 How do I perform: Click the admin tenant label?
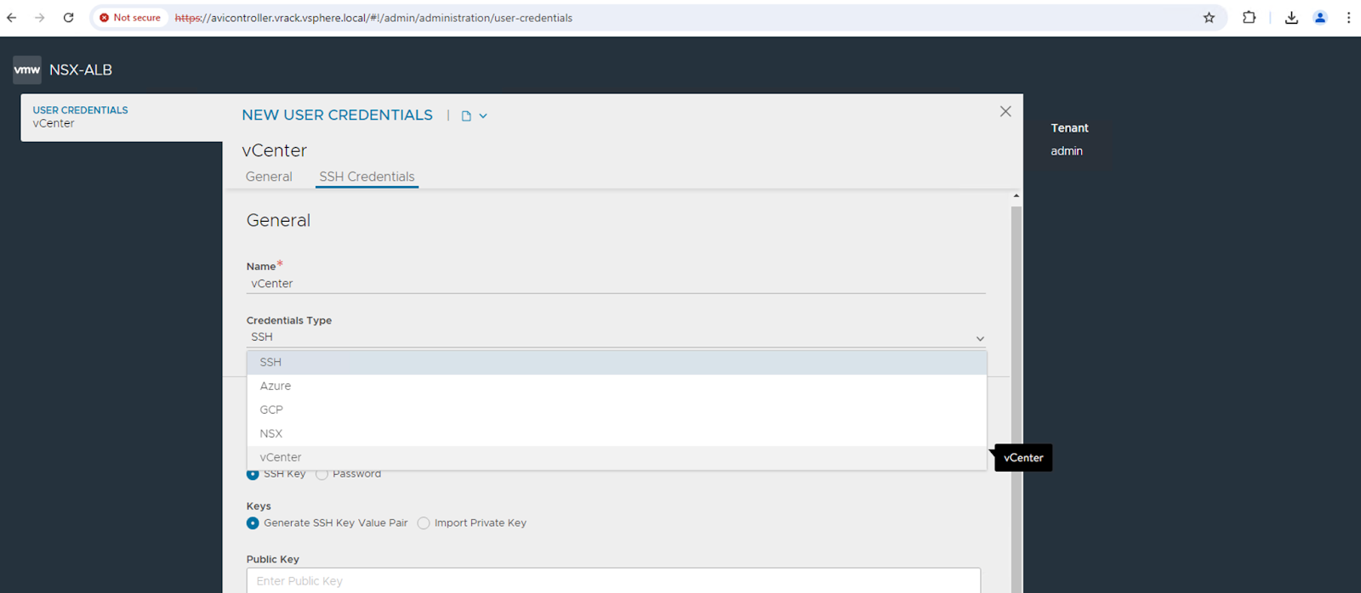click(x=1067, y=151)
